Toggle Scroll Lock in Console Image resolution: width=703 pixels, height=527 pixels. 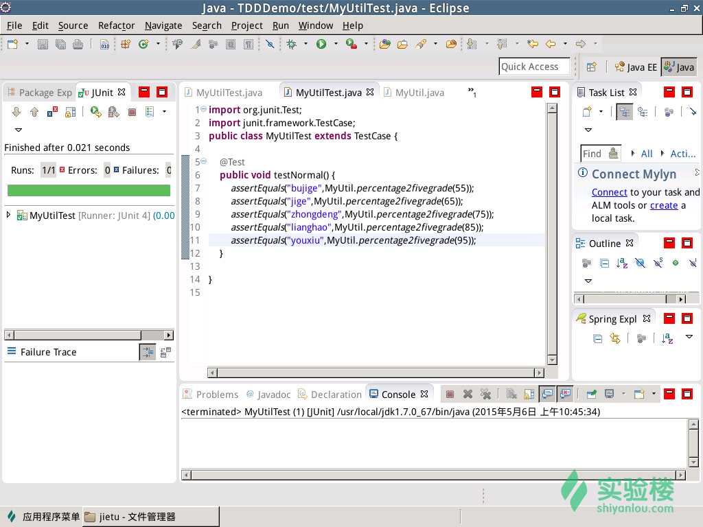tap(529, 395)
